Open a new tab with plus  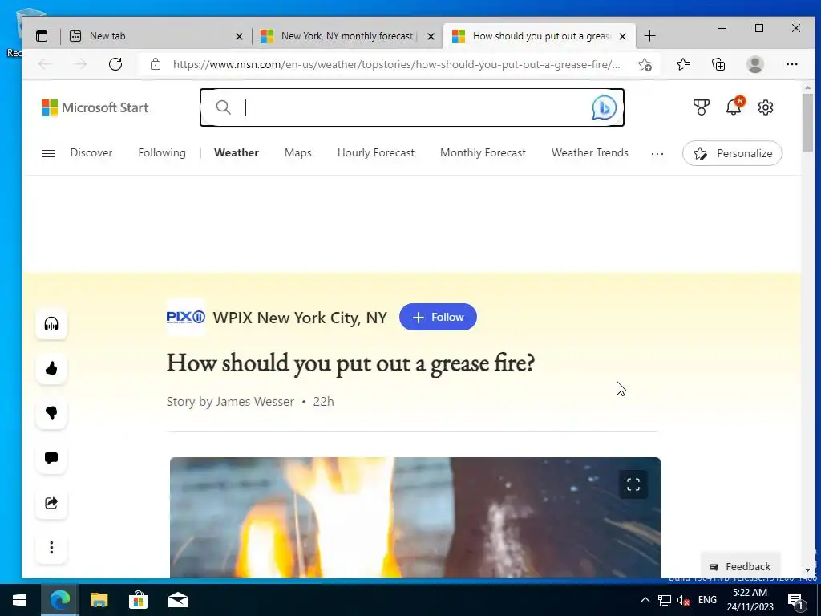(x=649, y=36)
